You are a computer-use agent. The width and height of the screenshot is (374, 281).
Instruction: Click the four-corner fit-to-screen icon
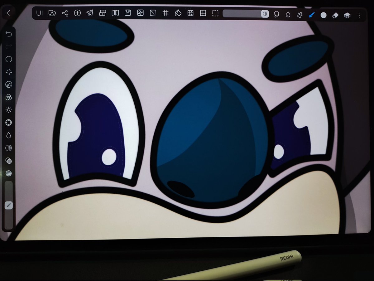9,72
